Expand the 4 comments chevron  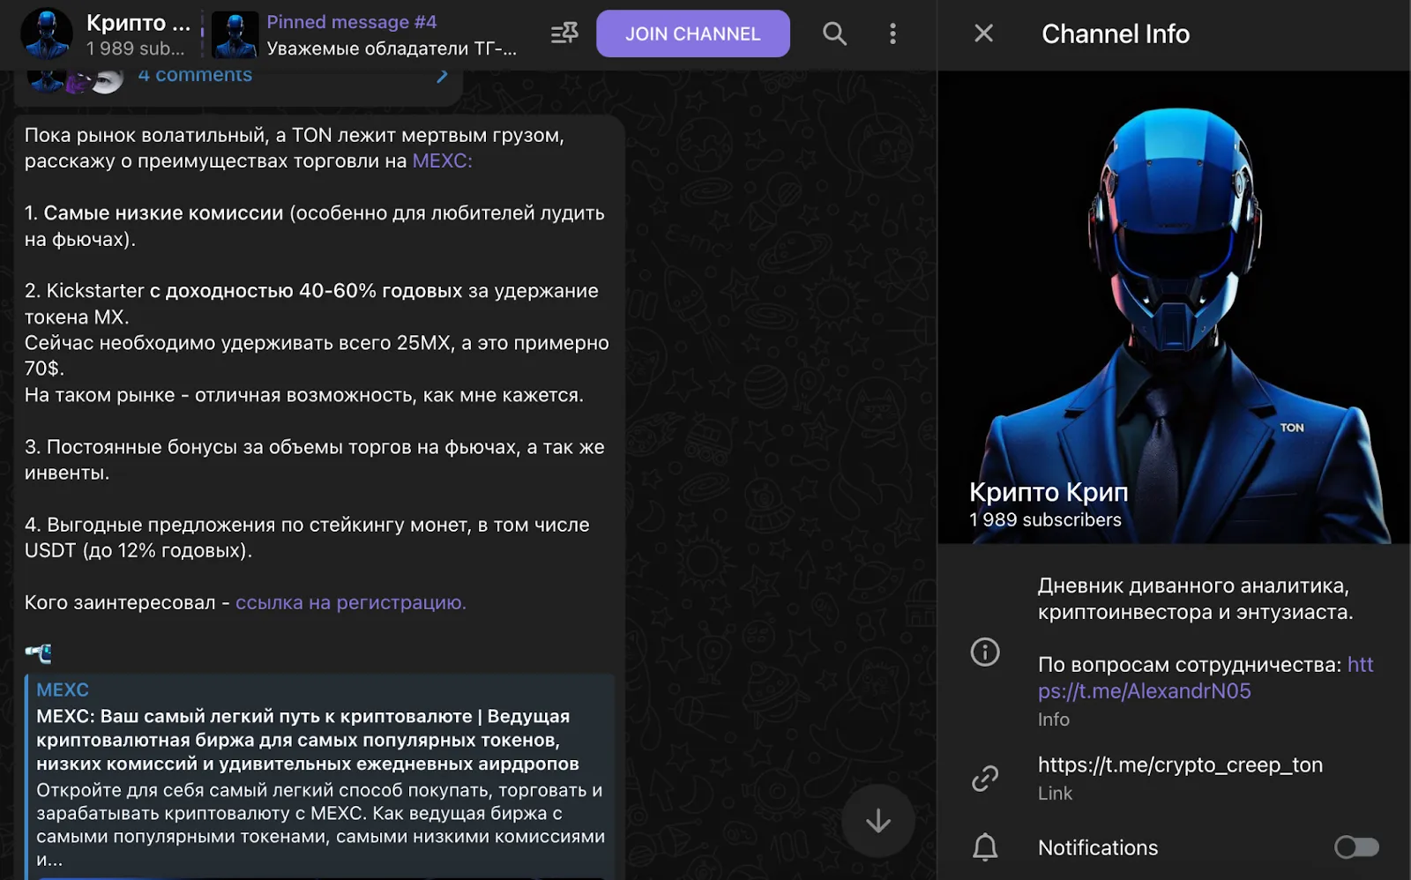point(442,76)
